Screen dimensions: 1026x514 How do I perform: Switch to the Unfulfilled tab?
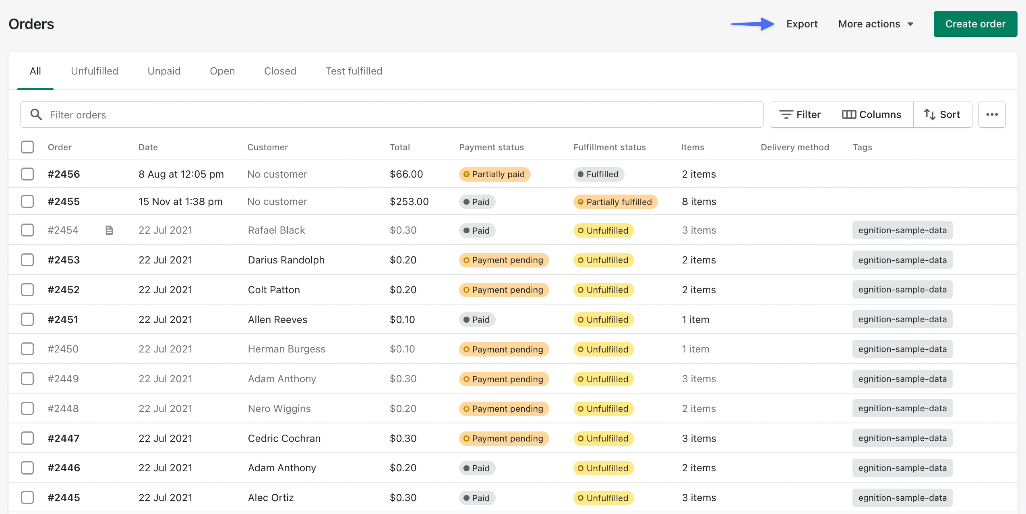(x=94, y=71)
